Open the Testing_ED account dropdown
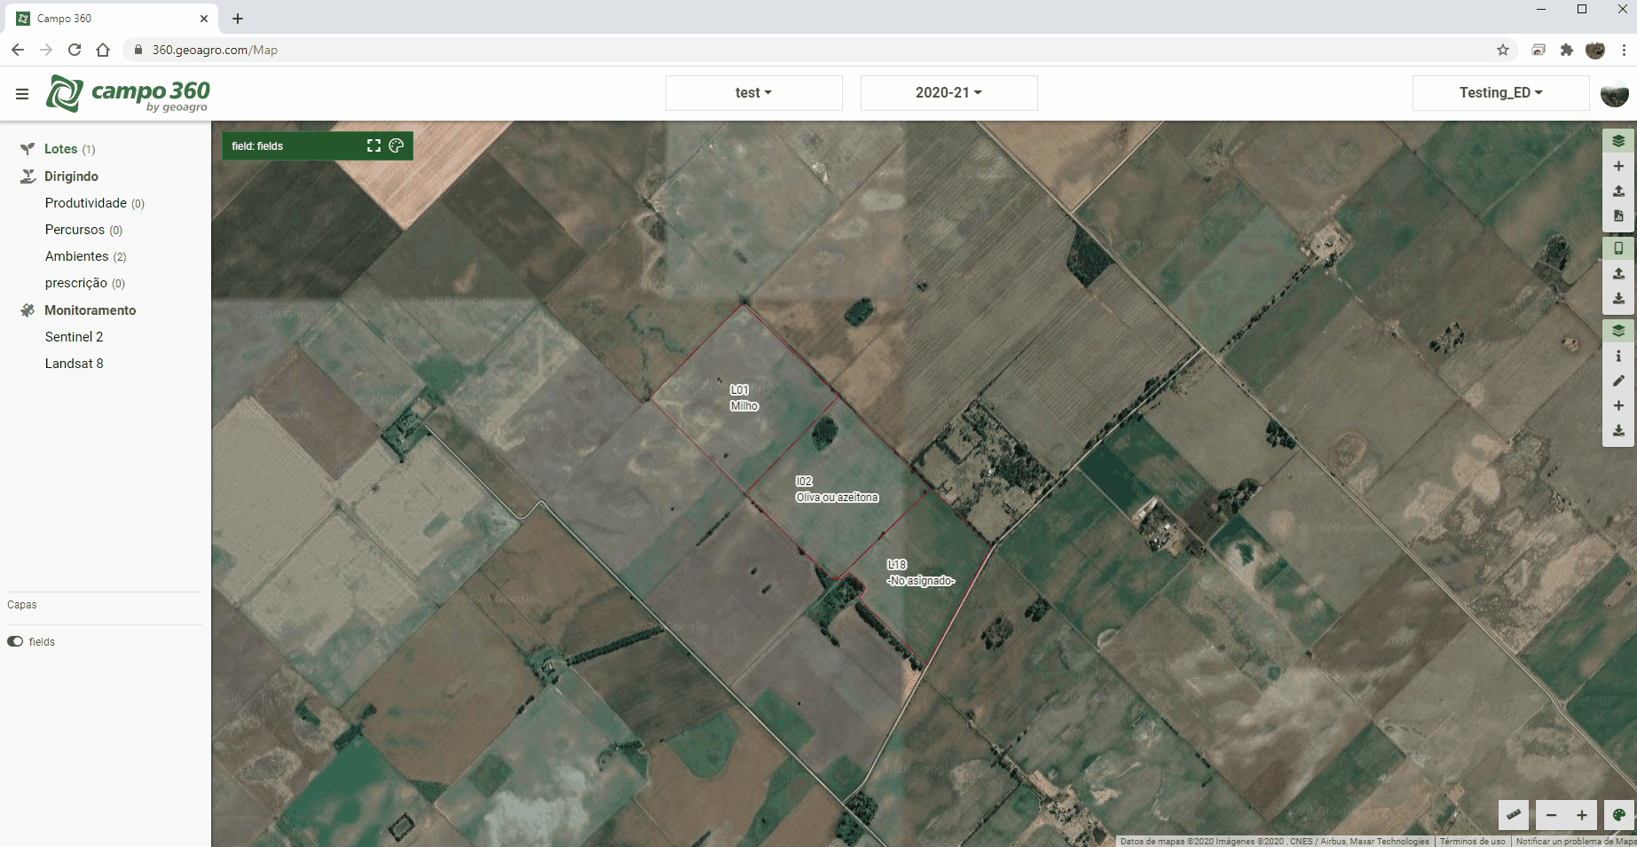1637x847 pixels. [x=1501, y=93]
